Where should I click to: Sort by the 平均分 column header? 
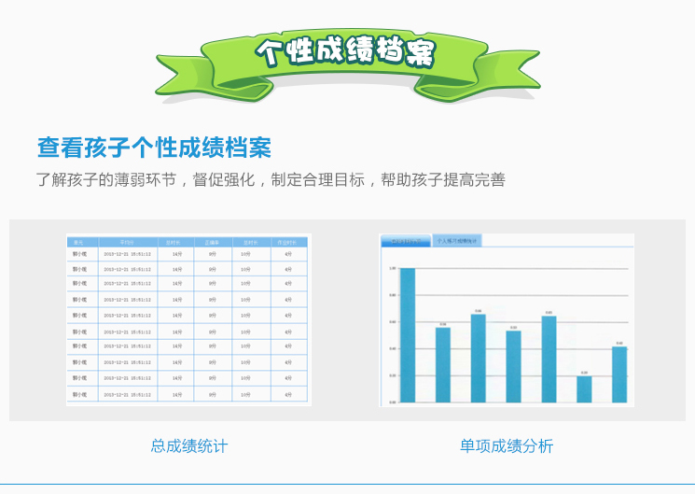pos(127,242)
